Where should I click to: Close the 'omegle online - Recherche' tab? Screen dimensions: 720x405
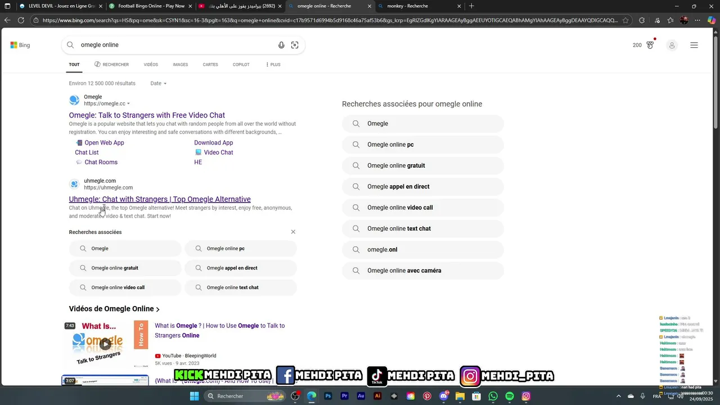[370, 6]
